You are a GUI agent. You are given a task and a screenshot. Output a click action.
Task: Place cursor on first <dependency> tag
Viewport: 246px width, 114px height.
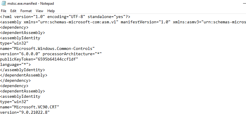pos(14,27)
